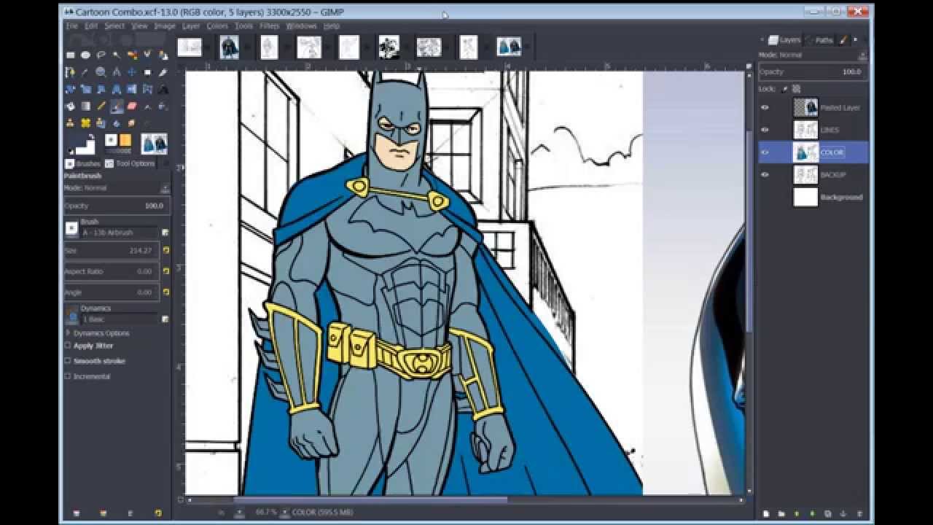Select the Move tool
Screen dimensions: 933x525
point(132,72)
